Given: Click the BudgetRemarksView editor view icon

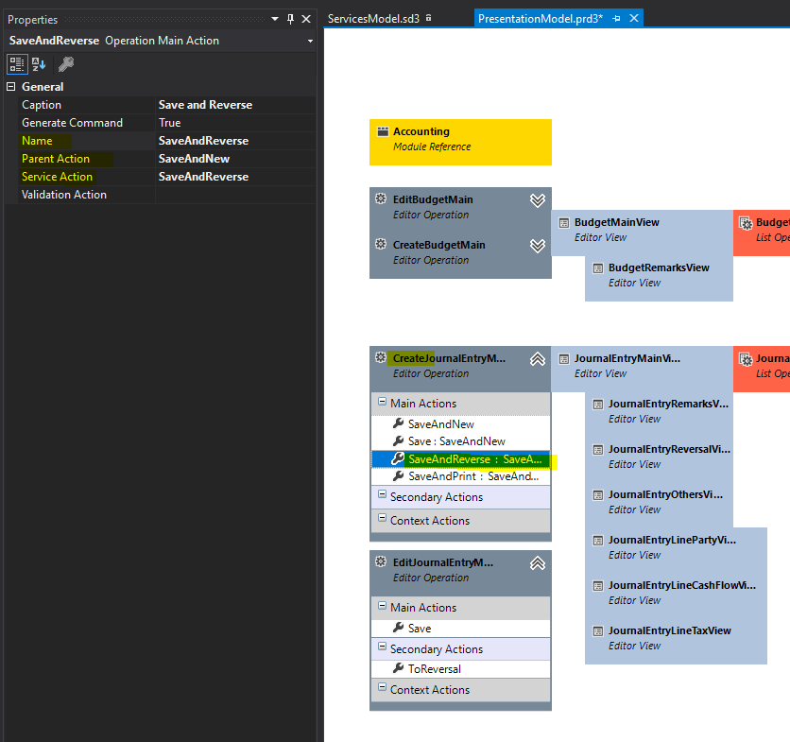Looking at the screenshot, I should (598, 268).
